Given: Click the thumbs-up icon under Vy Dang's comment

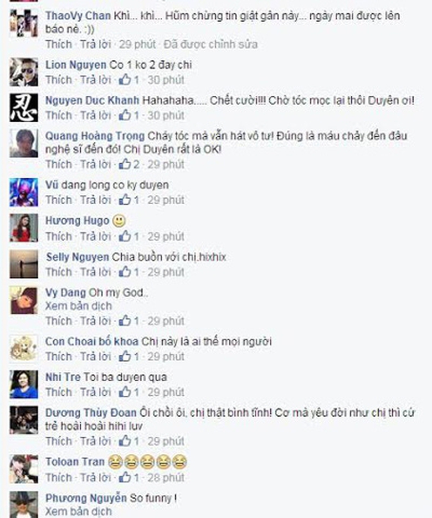Looking at the screenshot, I should 125,321.
